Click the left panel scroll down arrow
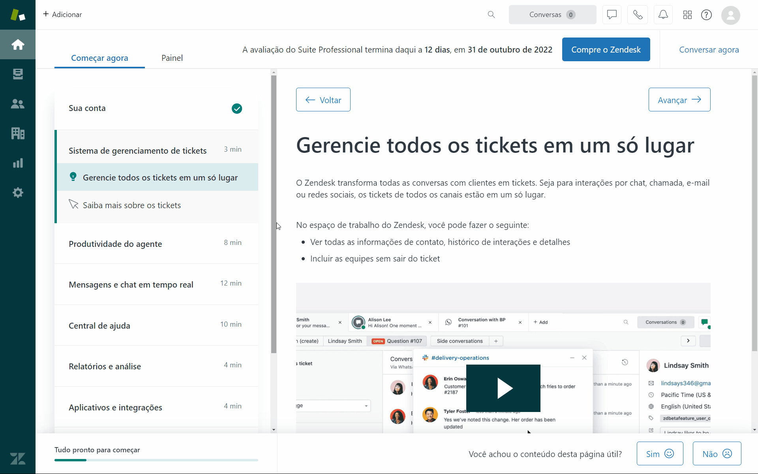Viewport: 758px width, 474px height. pos(274,430)
